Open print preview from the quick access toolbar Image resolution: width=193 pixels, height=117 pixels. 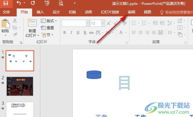[61, 3]
